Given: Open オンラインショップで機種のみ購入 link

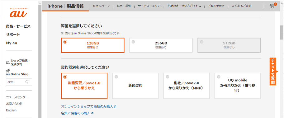Looking at the screenshot, I should 88,107.
